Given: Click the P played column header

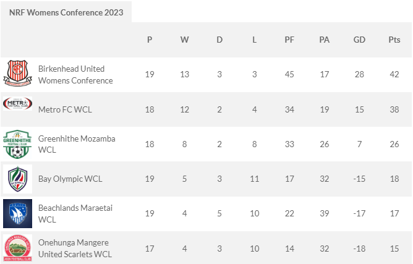Looking at the screenshot, I should (150, 40).
